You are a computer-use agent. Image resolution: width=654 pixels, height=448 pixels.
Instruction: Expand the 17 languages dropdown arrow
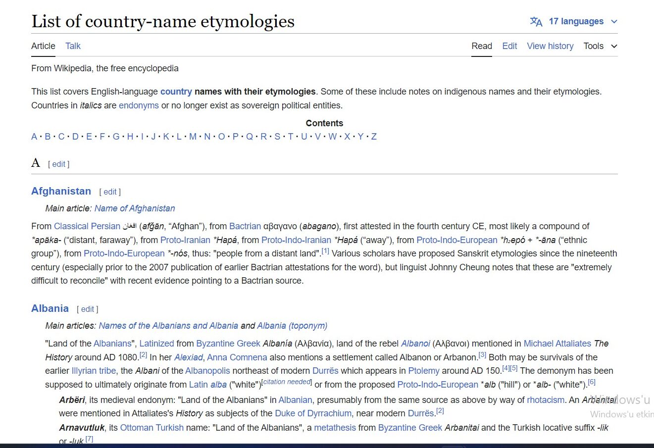click(614, 22)
